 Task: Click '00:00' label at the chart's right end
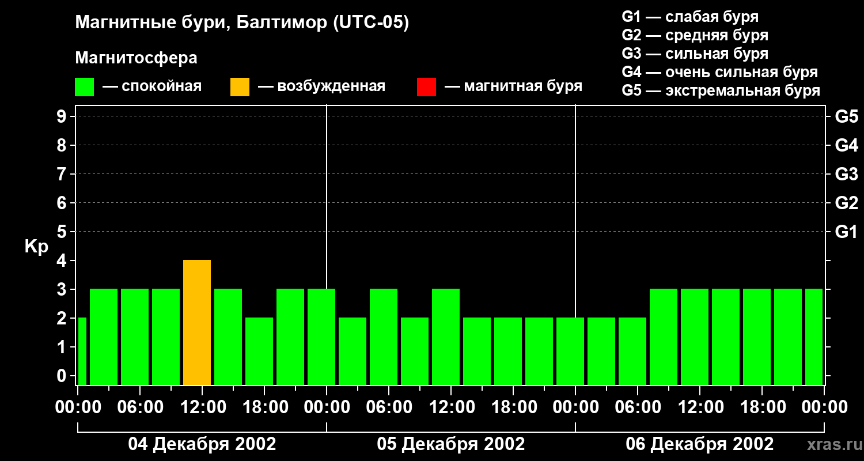pyautogui.click(x=824, y=407)
